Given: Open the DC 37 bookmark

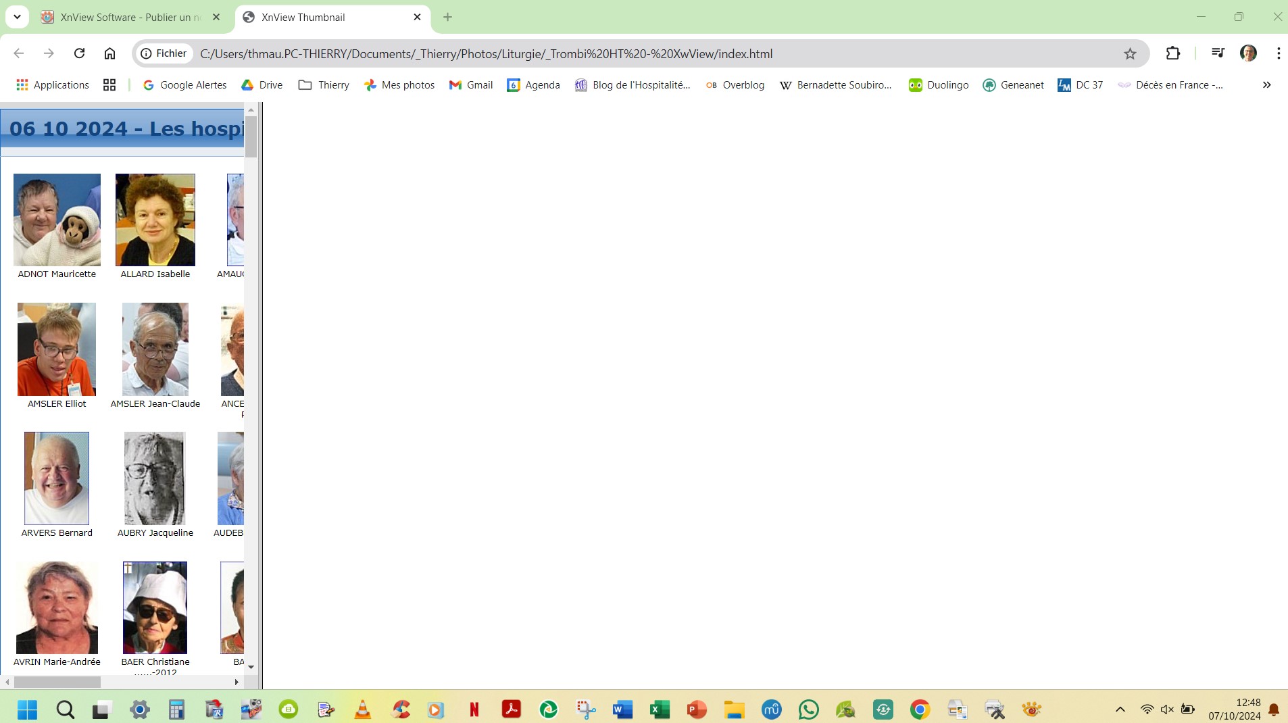Looking at the screenshot, I should pyautogui.click(x=1080, y=84).
